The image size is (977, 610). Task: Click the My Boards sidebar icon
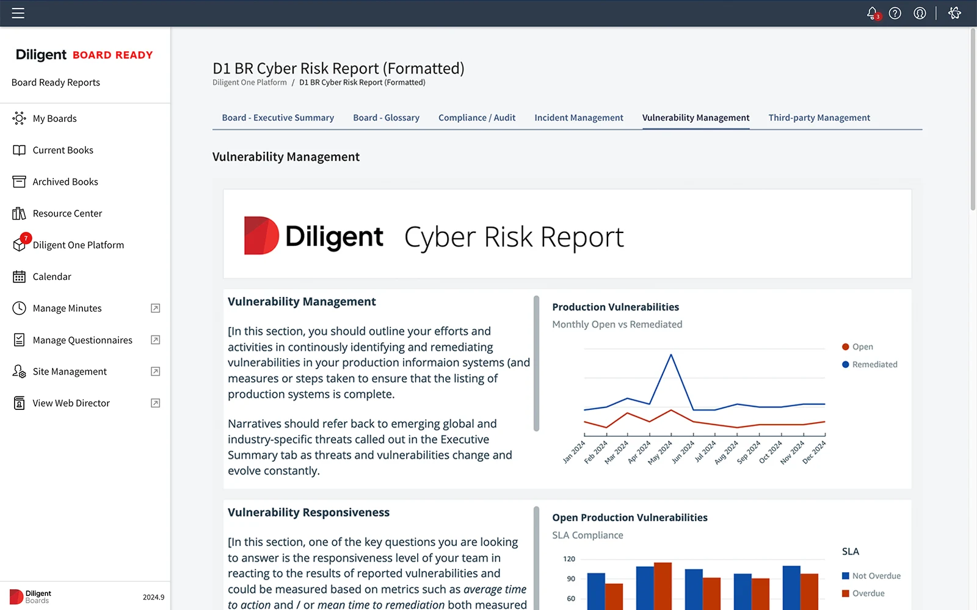tap(20, 118)
